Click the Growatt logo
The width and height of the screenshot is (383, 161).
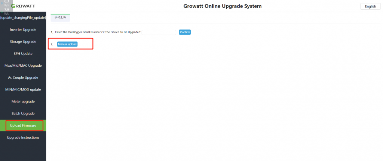coord(23,6)
